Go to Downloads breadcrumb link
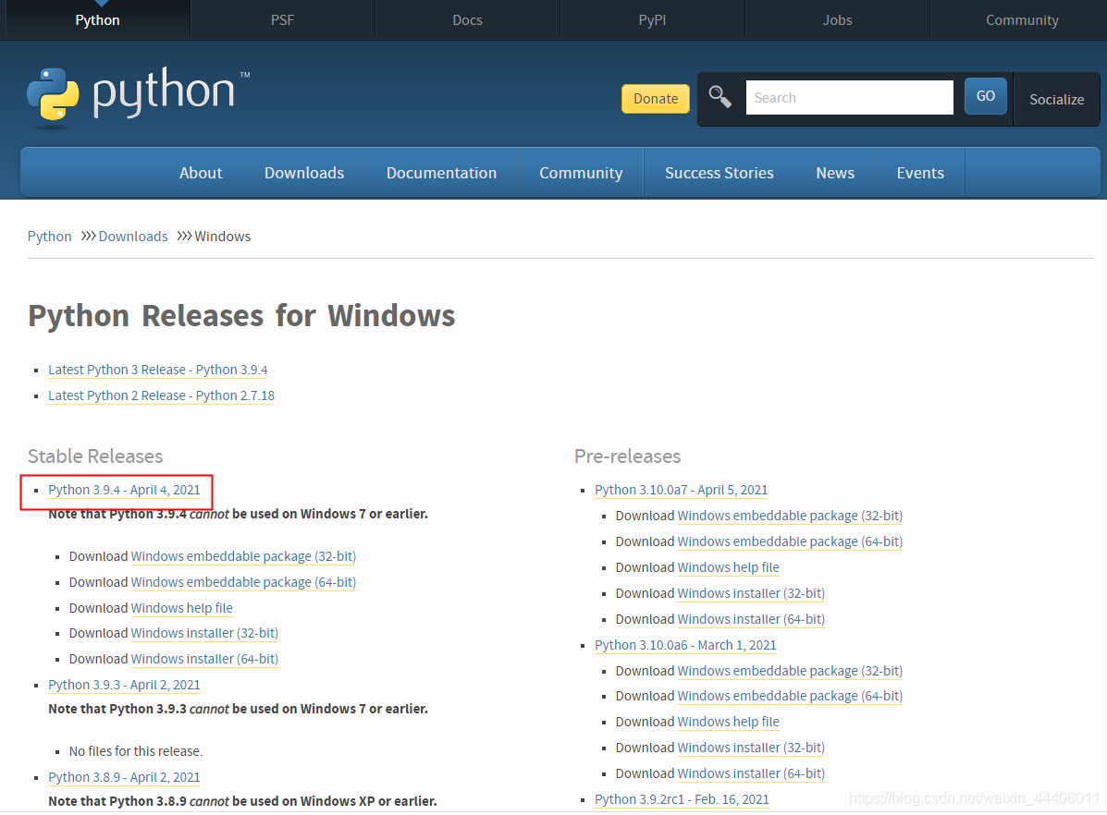This screenshot has width=1107, height=815. 133,237
